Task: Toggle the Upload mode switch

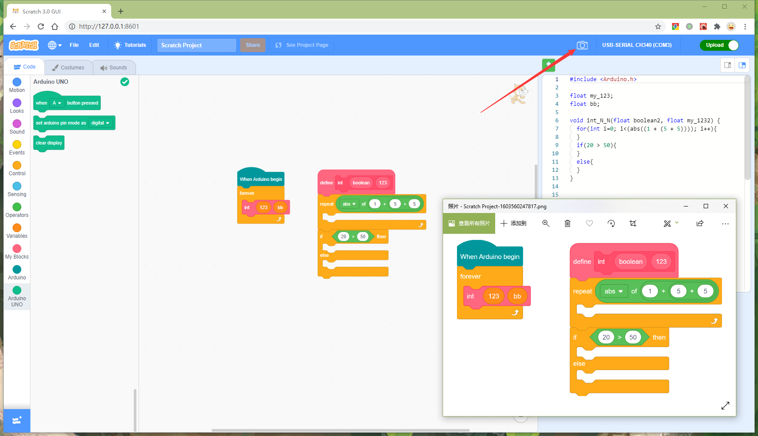Action: (x=719, y=45)
